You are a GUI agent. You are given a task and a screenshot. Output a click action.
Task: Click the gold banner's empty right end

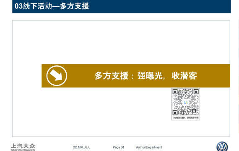tap(213, 75)
